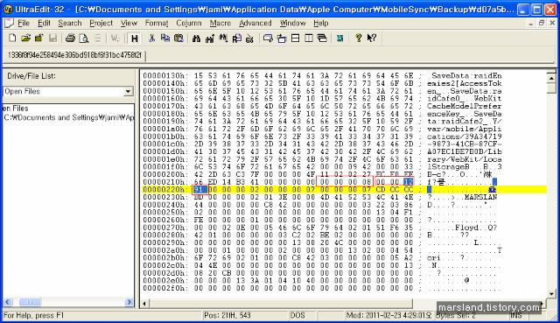Print the document using printer icon
This screenshot has height=323, width=560.
[70, 38]
